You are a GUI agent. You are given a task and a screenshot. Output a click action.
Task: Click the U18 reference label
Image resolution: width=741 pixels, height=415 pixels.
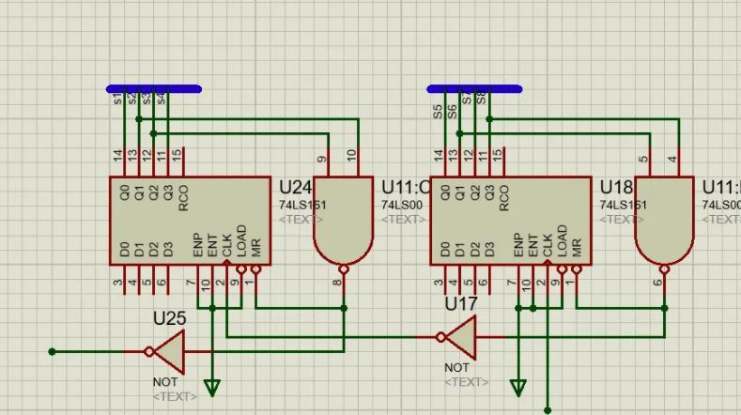click(x=617, y=188)
